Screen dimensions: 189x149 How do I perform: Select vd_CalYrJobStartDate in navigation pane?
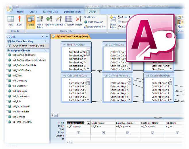pos(25,65)
